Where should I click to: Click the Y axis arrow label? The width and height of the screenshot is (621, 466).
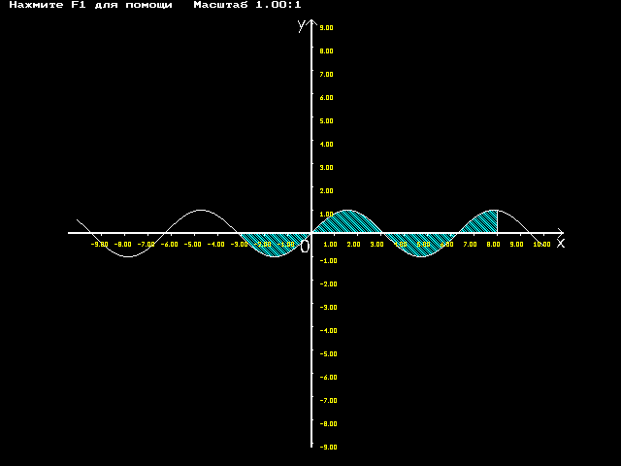point(302,26)
